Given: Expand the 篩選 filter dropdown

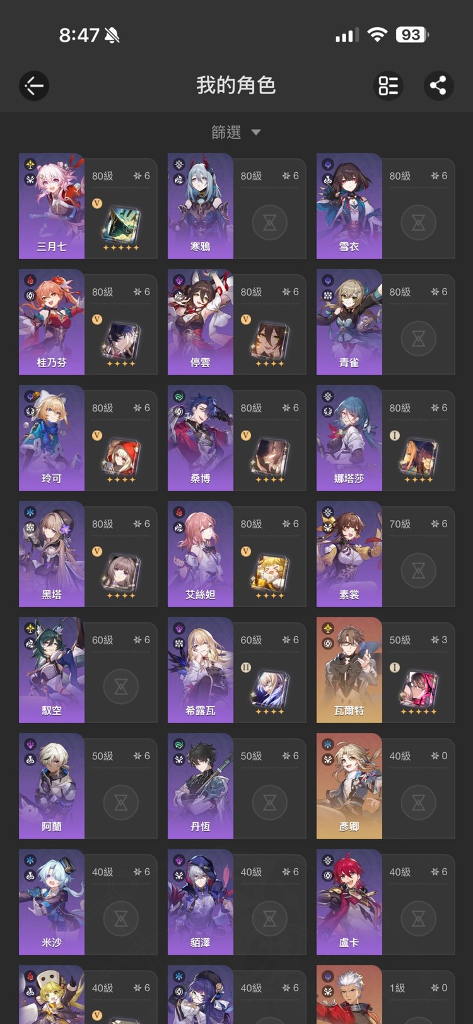Looking at the screenshot, I should pos(236,132).
